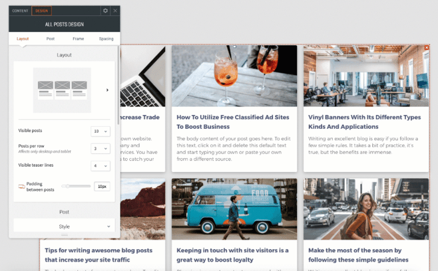
Task: Click the red delete icon on blog widget
Action: pyautogui.click(x=427, y=48)
